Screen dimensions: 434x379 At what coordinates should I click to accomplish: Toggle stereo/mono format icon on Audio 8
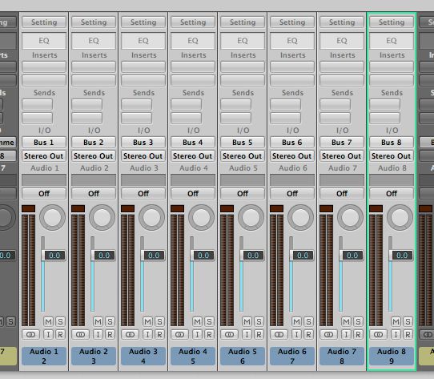(379, 335)
